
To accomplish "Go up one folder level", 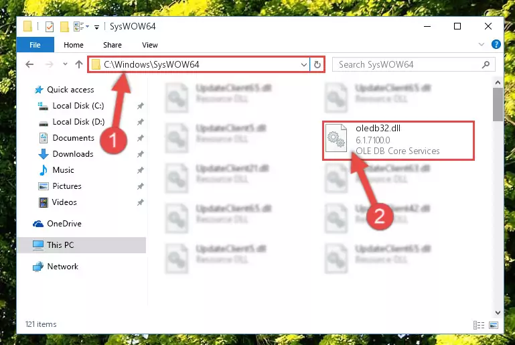I will click(79, 64).
